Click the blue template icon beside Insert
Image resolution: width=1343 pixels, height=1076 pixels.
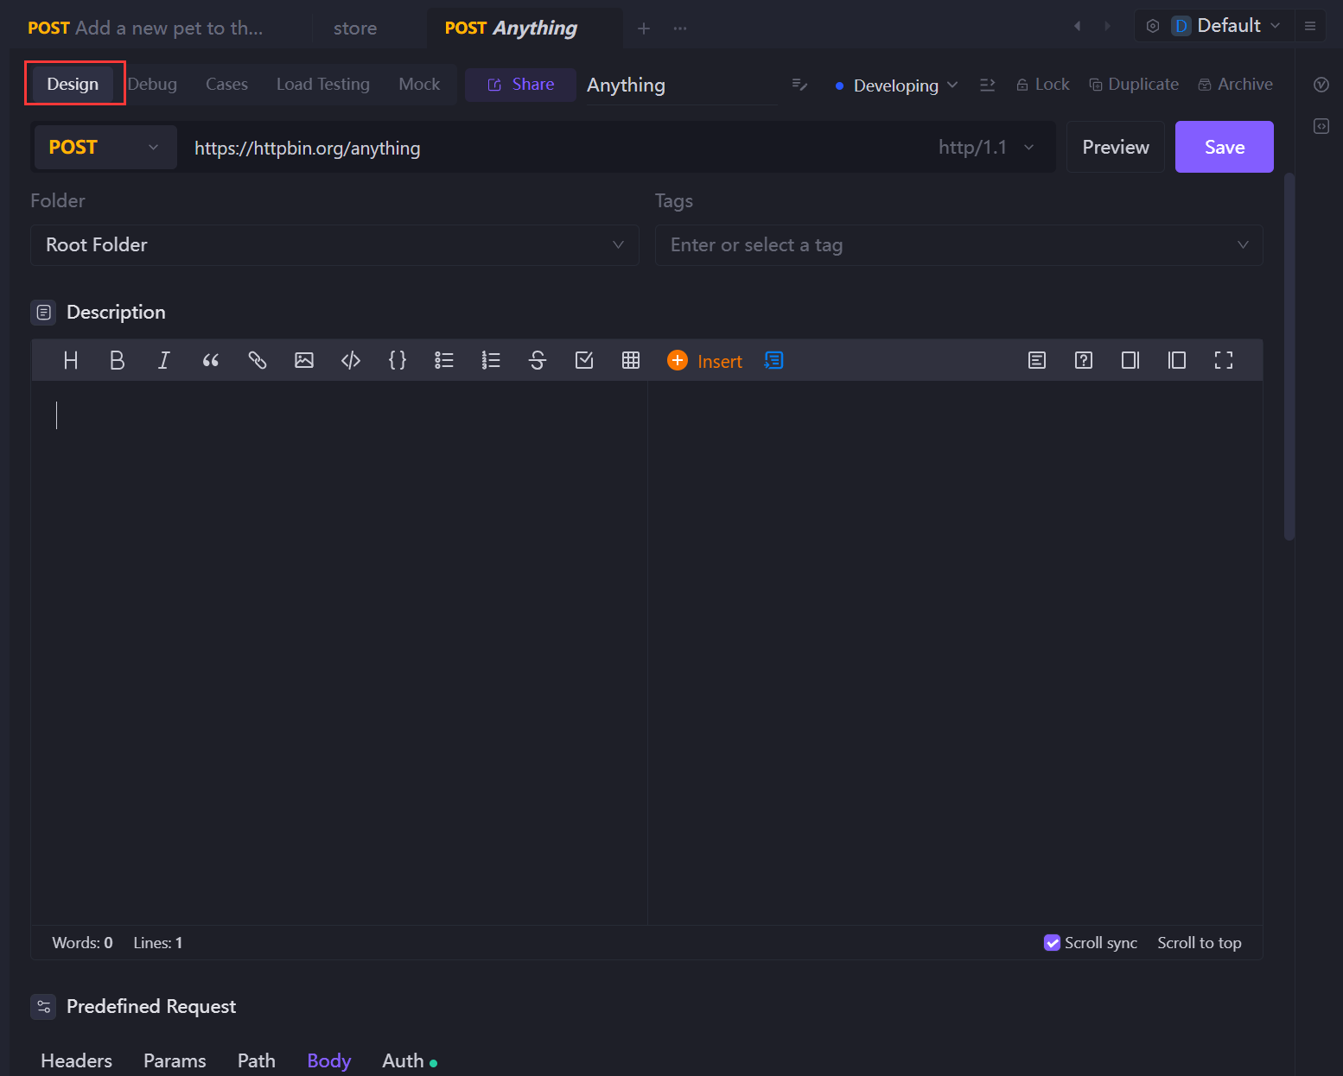point(773,360)
